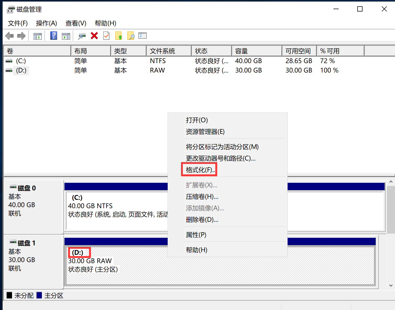Select the (D:) 30.00 GB RAW partition block
Image resolution: width=395 pixels, height=310 pixels.
tap(220, 266)
